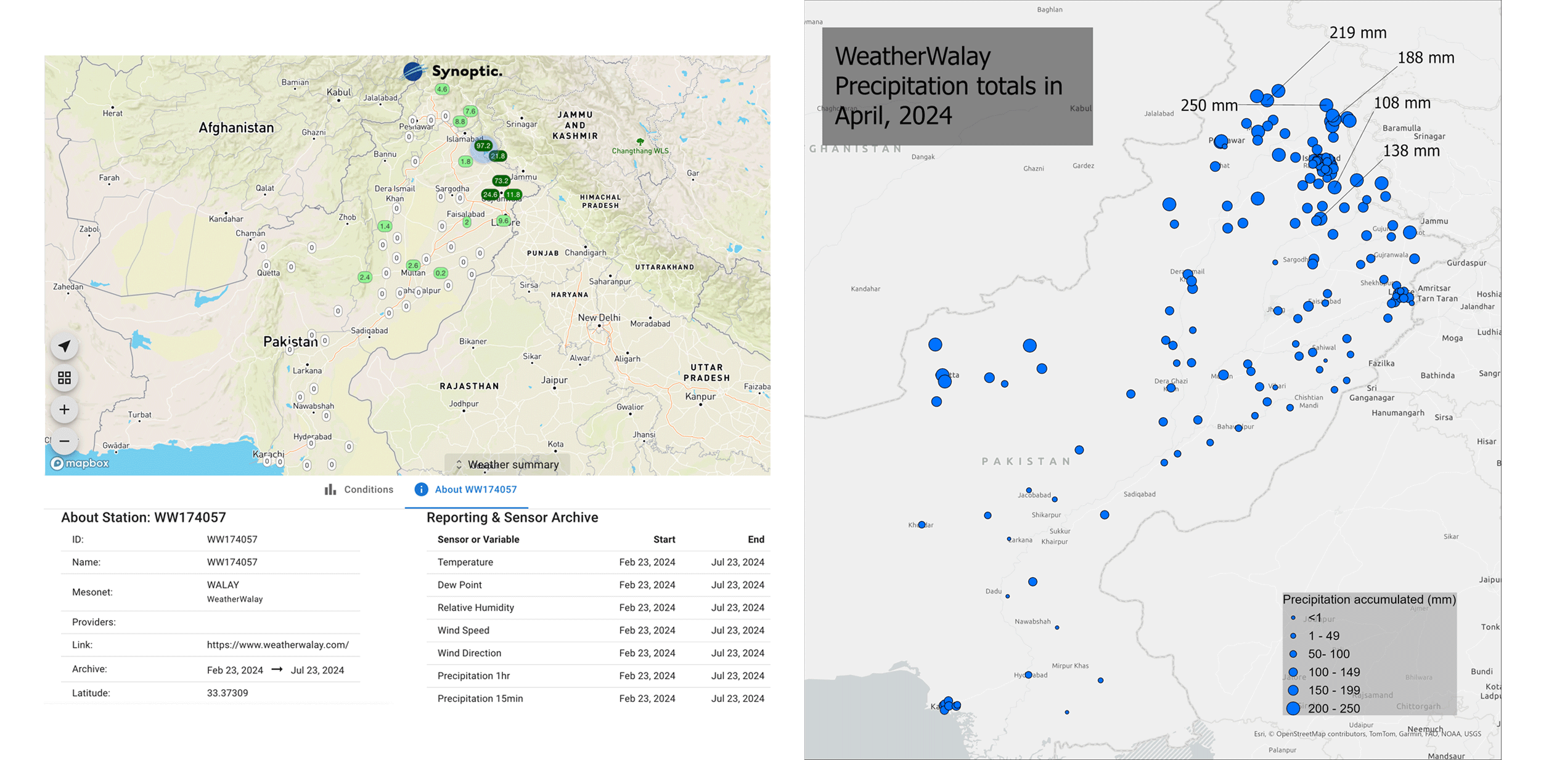This screenshot has width=1541, height=760.
Task: Select the 1.8 station marker
Action: (x=465, y=161)
